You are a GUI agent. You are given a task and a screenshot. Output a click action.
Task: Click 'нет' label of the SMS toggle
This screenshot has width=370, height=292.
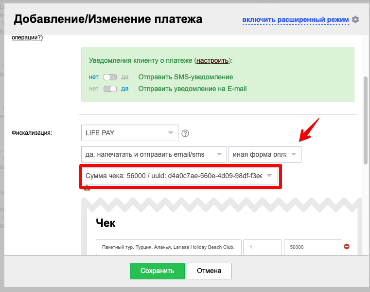pos(93,77)
